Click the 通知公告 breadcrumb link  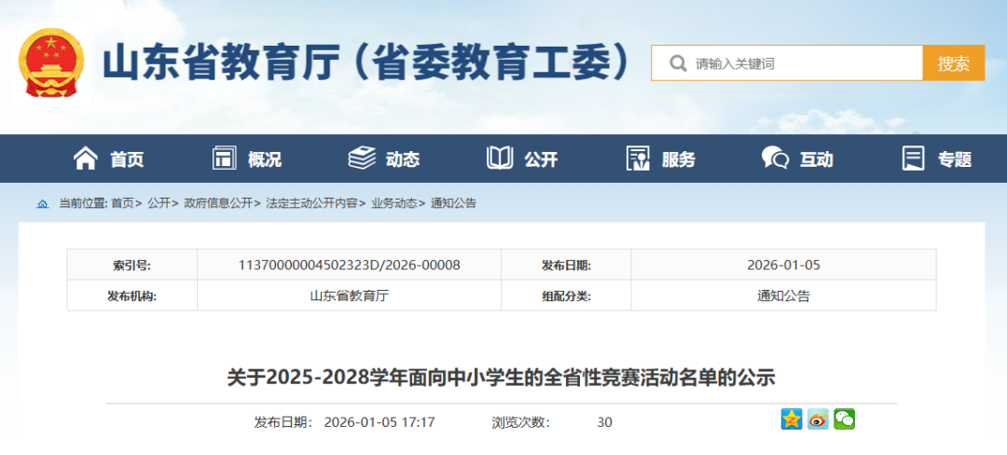(453, 203)
